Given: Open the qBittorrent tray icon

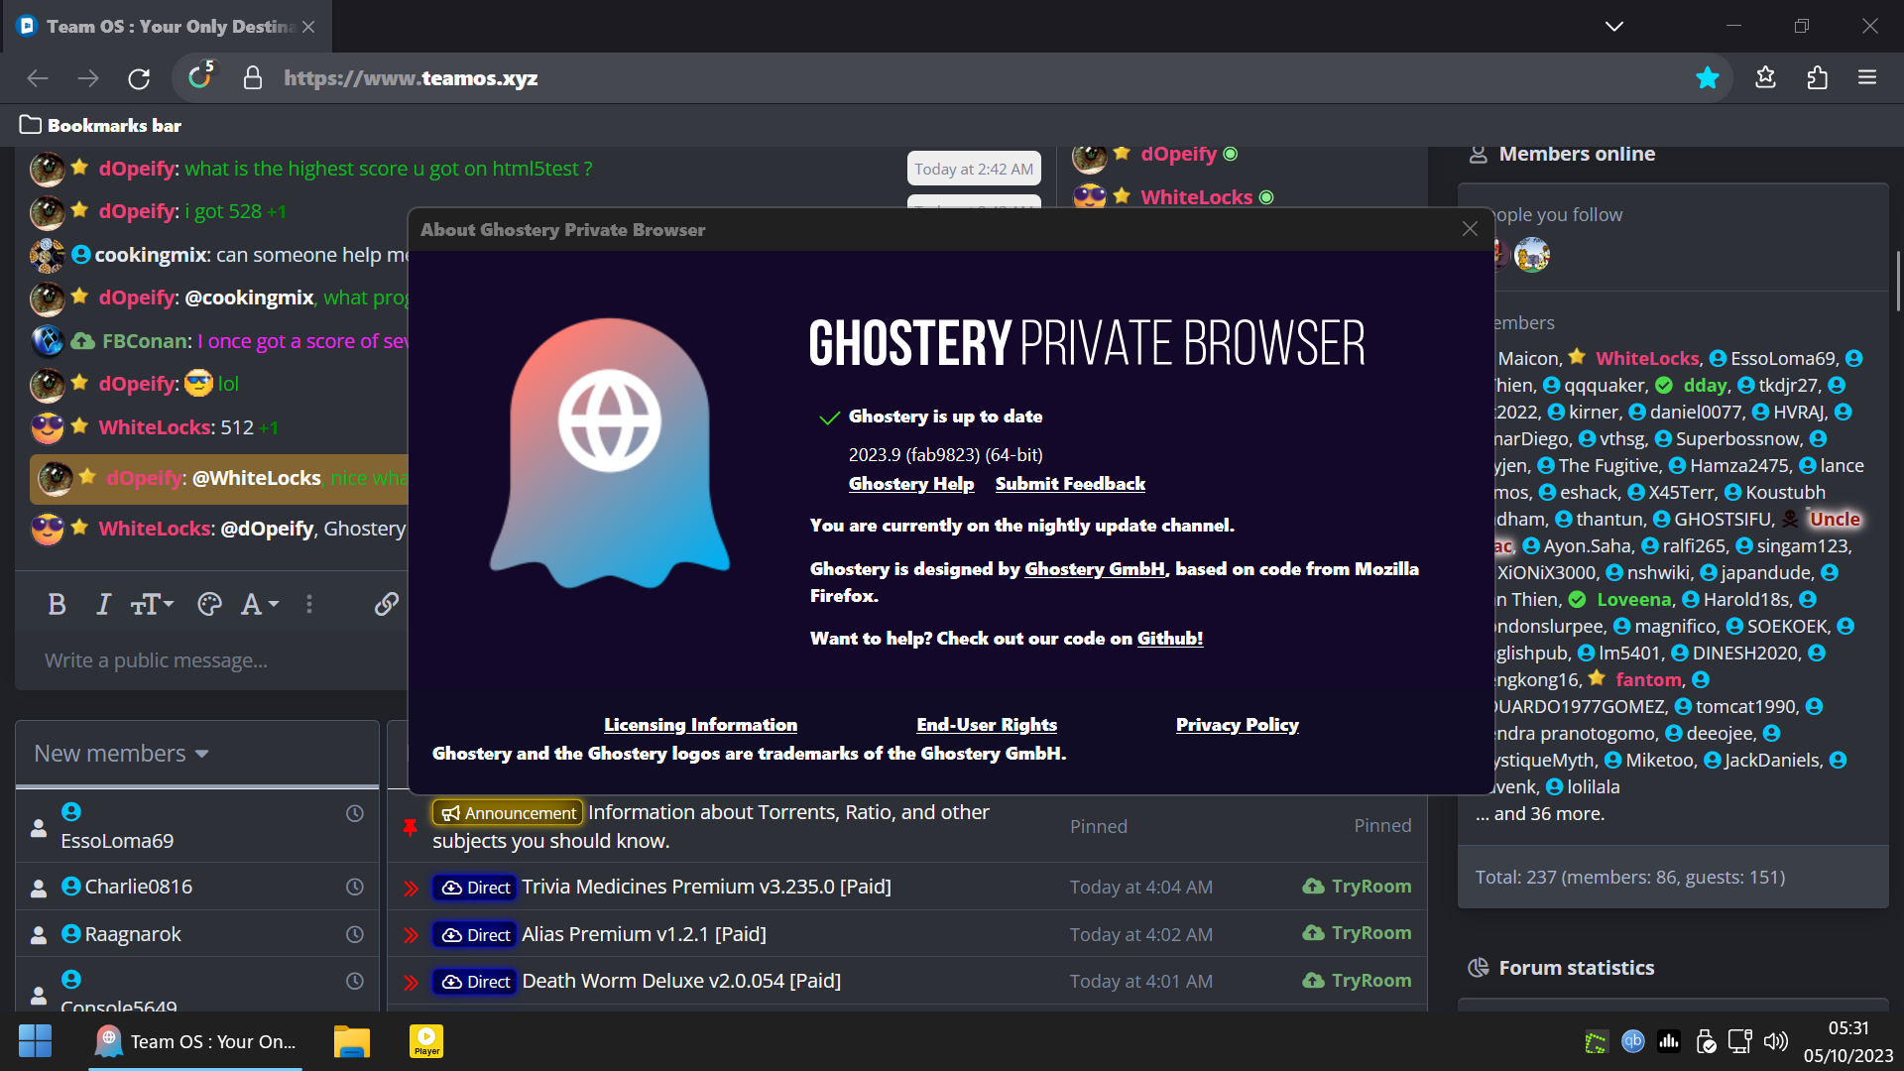Looking at the screenshot, I should coord(1632,1041).
